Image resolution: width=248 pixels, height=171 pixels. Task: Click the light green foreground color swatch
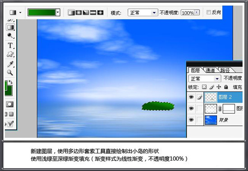click(6, 85)
